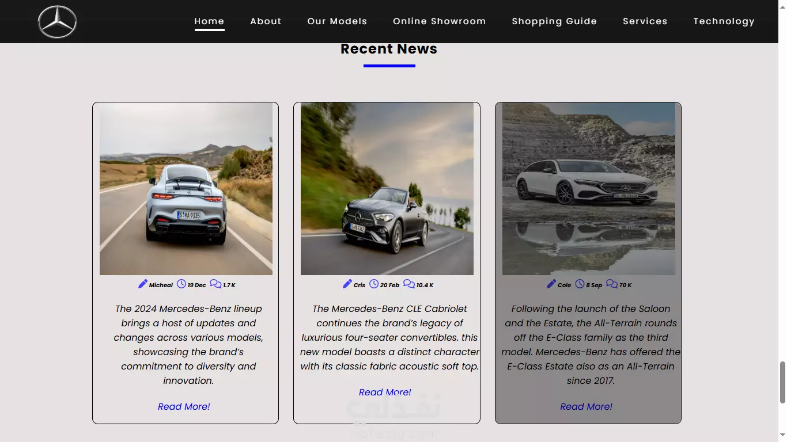The width and height of the screenshot is (787, 442).
Task: Open the Home navigation item
Action: (209, 21)
